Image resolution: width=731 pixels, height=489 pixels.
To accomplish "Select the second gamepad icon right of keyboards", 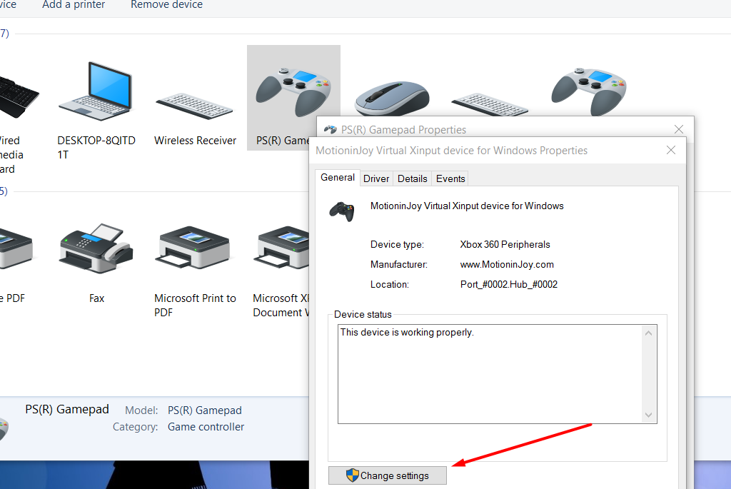I will pos(589,91).
